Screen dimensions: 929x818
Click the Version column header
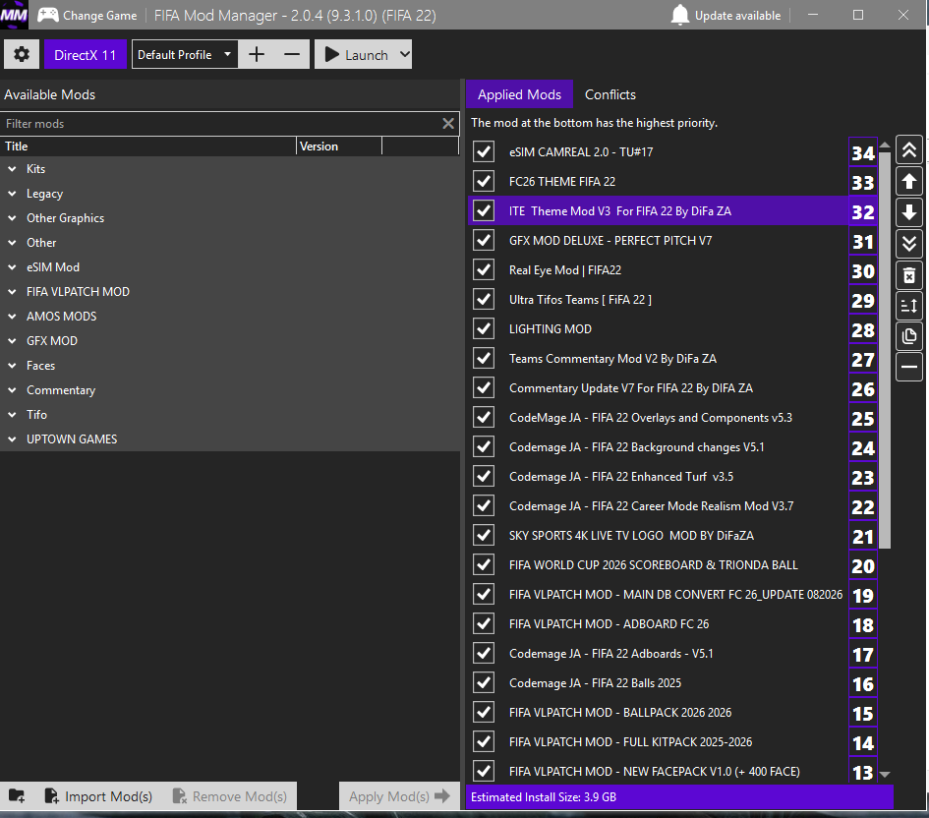[x=339, y=146]
